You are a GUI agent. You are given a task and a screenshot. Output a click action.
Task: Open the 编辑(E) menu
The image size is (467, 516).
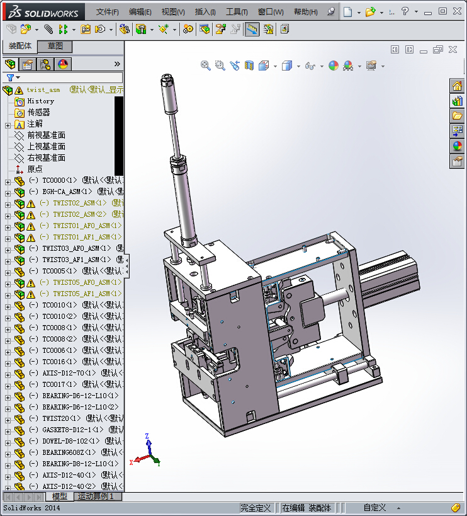tap(140, 12)
